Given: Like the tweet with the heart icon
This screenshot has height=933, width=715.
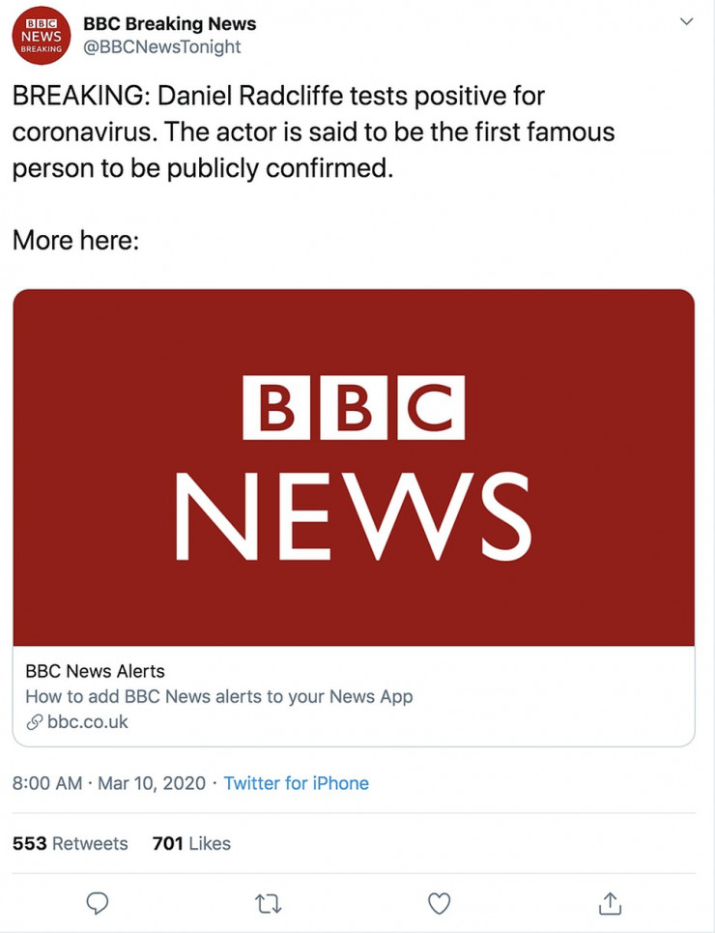Looking at the screenshot, I should pyautogui.click(x=439, y=903).
